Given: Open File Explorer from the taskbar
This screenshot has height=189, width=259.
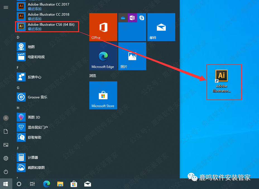Looking at the screenshot, I should [60, 184].
